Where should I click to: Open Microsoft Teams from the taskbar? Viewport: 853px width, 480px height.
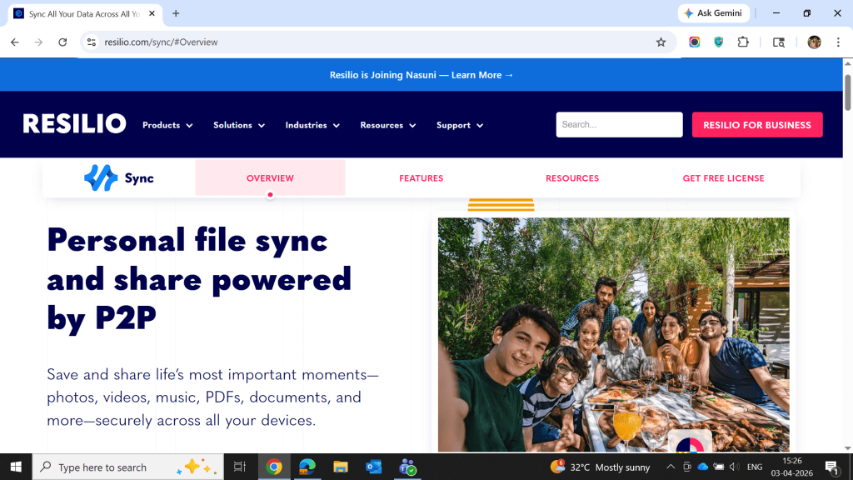pos(407,467)
